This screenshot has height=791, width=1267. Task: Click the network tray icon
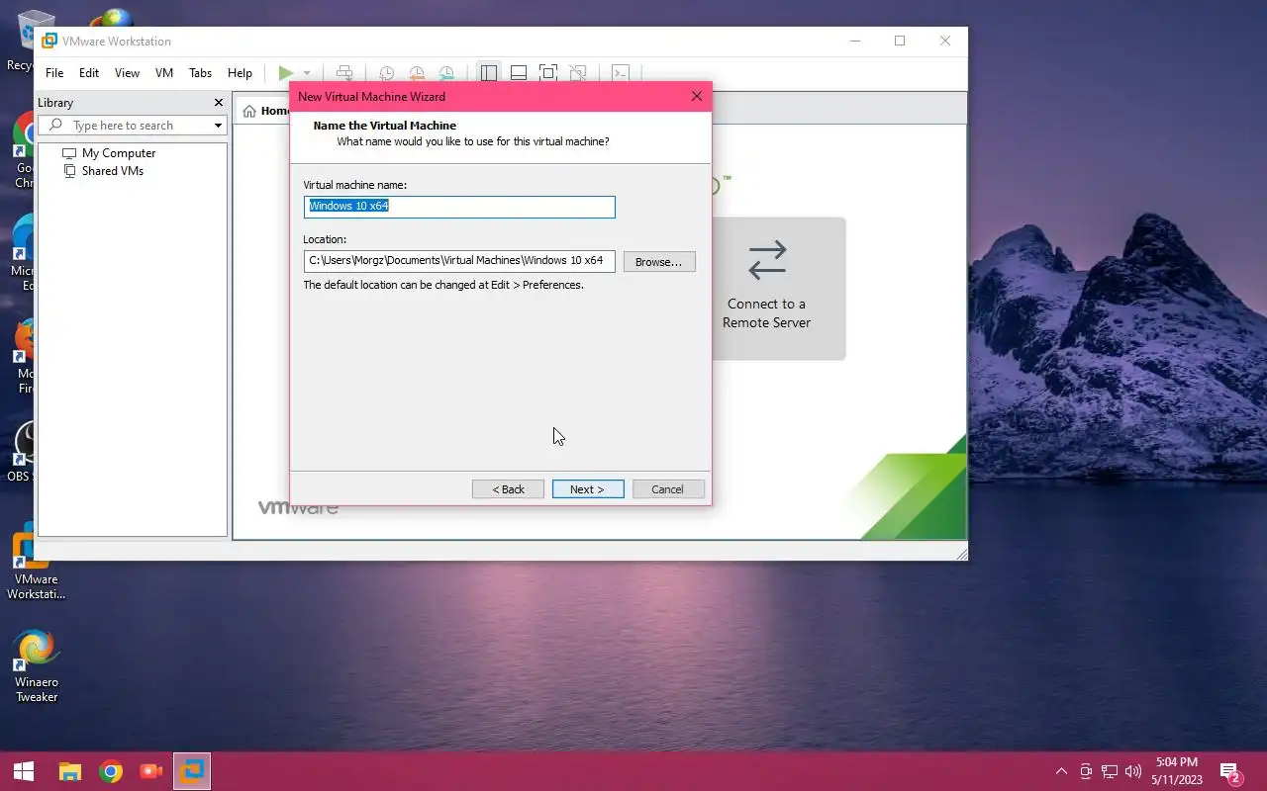tap(1110, 771)
